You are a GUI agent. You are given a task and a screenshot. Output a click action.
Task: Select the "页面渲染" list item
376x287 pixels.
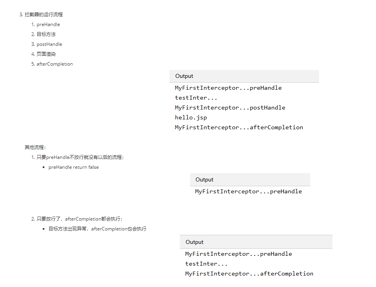click(46, 54)
